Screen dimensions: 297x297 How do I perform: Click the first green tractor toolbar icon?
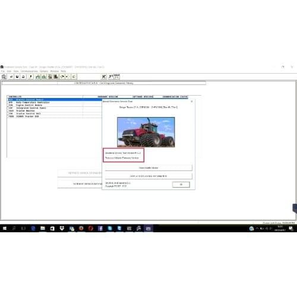tap(38, 77)
